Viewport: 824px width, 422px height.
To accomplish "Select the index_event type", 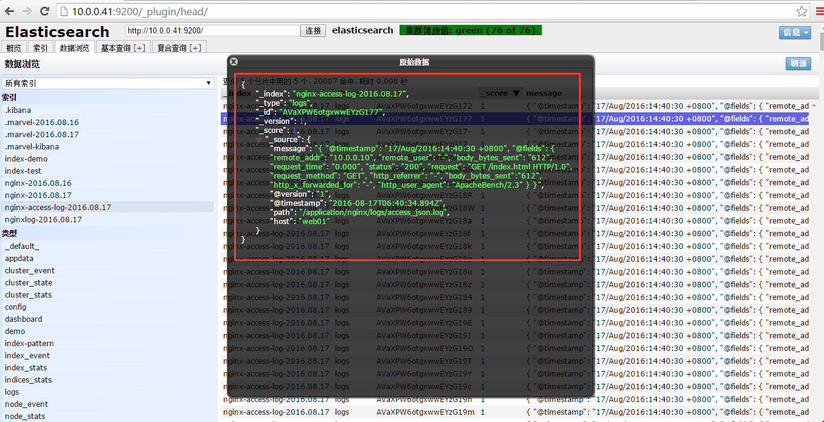I will (x=108, y=355).
